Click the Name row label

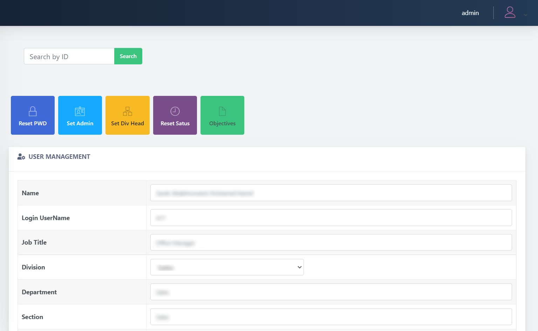(x=30, y=193)
